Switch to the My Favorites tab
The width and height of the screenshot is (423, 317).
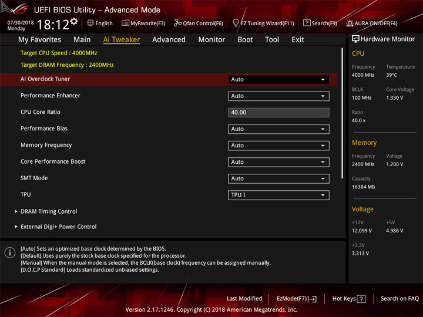tap(40, 40)
